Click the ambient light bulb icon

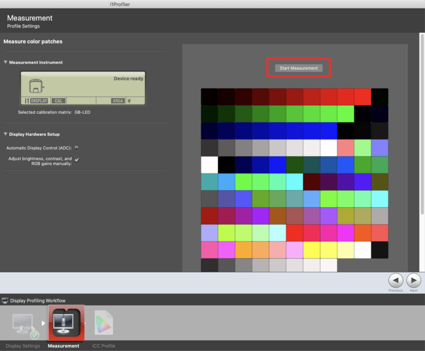[129, 101]
